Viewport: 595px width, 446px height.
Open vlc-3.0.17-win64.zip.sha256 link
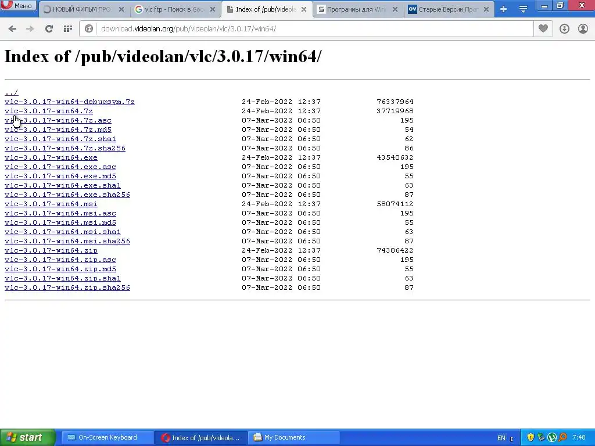click(x=67, y=287)
